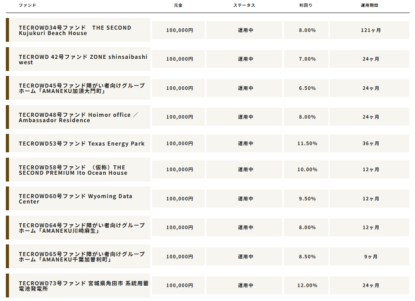Image resolution: width=415 pixels, height=301 pixels.
Task: Click the 元金 column header
Action: (x=178, y=5)
